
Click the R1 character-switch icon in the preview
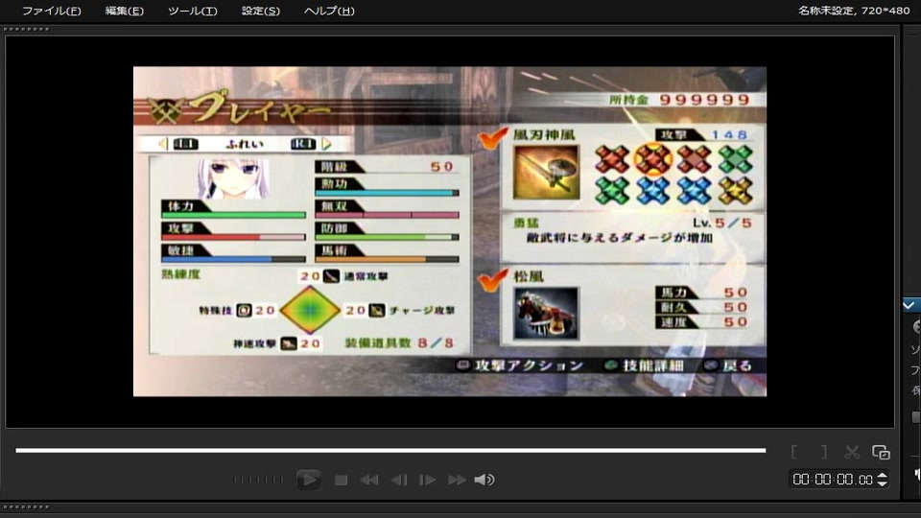303,144
